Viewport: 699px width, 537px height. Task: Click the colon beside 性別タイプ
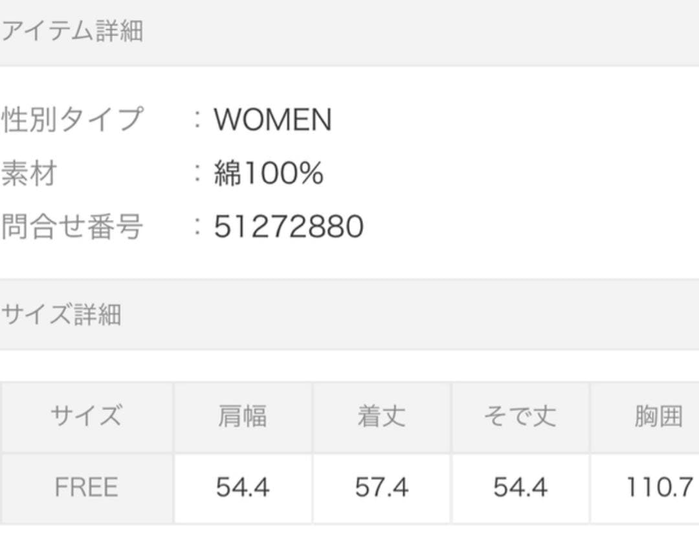198,120
